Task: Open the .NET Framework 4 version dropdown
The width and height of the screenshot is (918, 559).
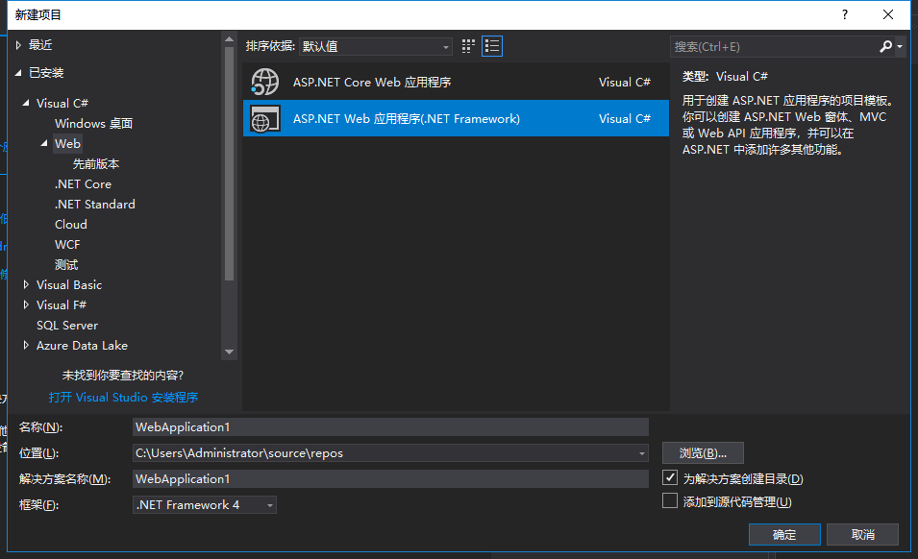Action: pos(205,504)
